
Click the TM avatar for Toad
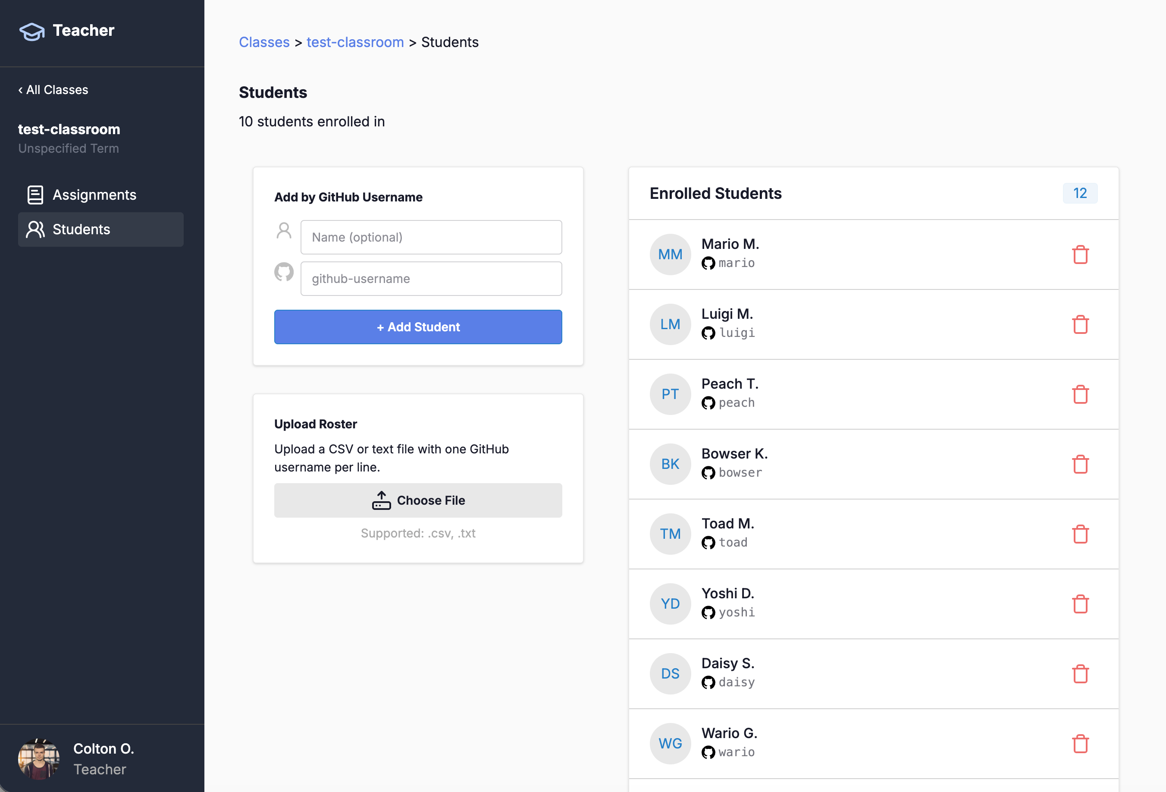(x=670, y=534)
